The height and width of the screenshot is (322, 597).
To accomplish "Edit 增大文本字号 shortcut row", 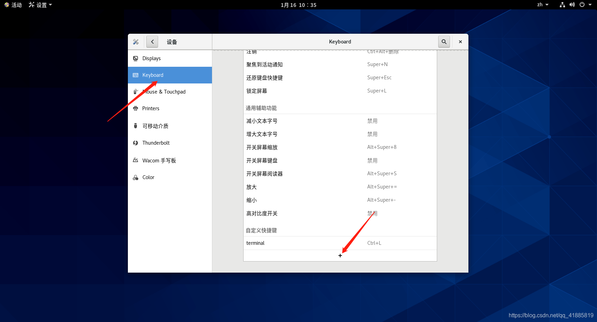I will [x=340, y=134].
